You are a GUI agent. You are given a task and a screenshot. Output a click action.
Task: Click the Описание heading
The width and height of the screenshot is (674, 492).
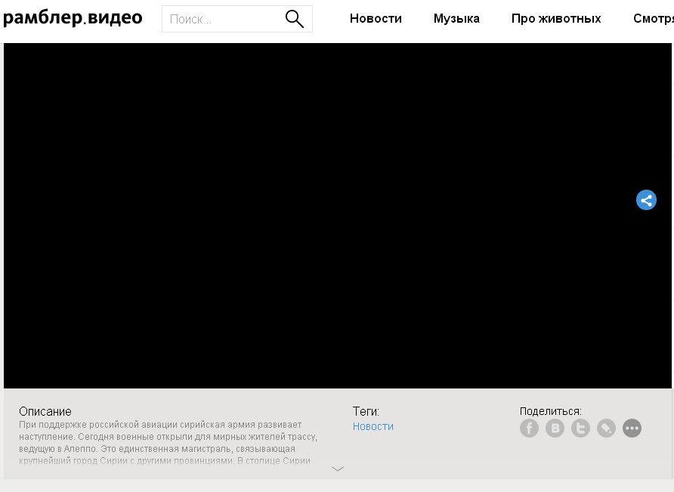coord(45,411)
